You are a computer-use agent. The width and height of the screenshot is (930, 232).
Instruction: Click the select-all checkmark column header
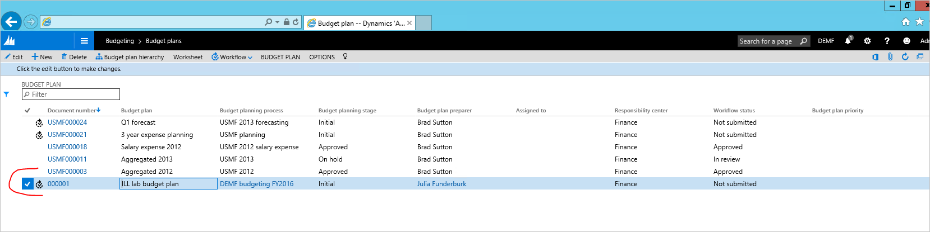27,111
